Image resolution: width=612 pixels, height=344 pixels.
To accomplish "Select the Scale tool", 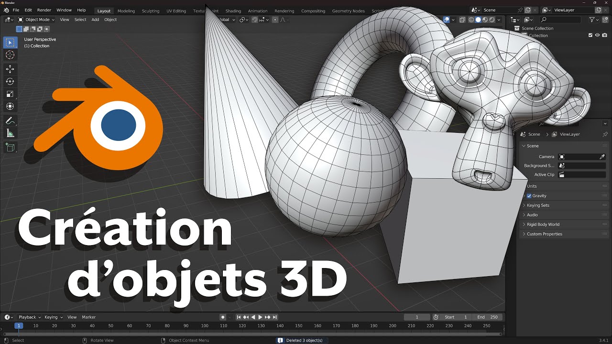I will (x=10, y=94).
